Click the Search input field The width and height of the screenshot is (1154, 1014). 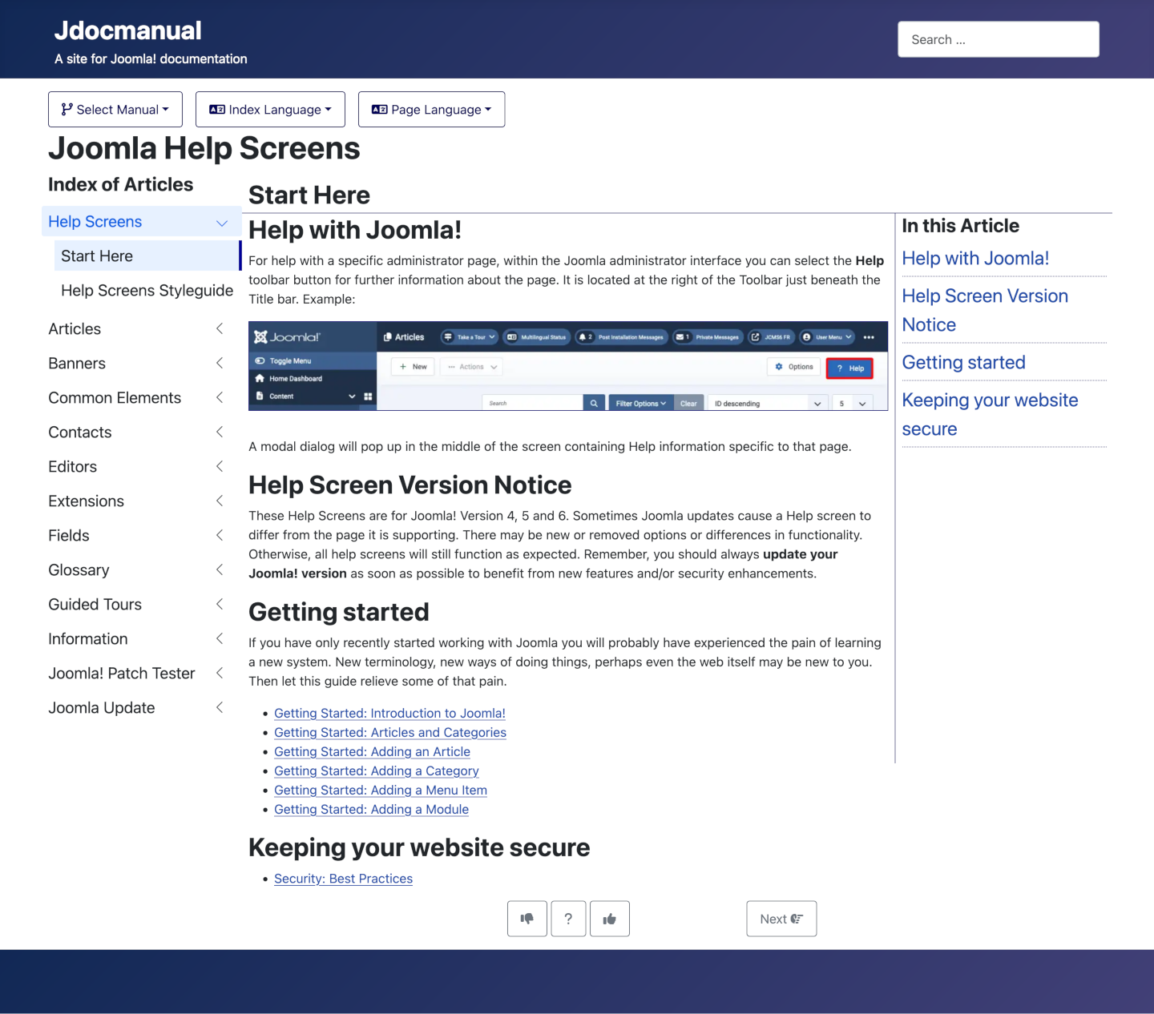(x=999, y=39)
